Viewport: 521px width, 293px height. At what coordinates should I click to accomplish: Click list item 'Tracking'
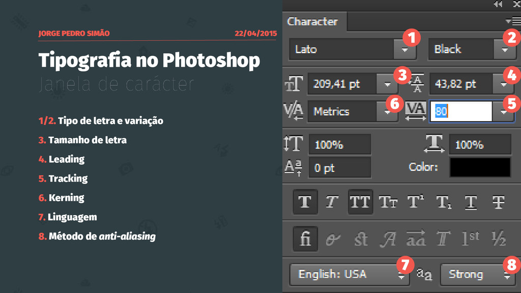click(x=68, y=179)
